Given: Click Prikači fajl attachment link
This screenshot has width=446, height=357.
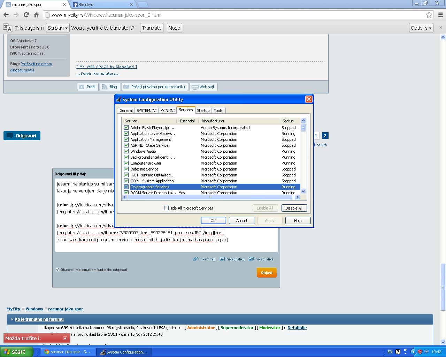Looking at the screenshot, I should 205,259.
